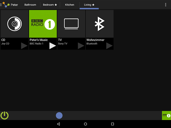Toggle the green power button
171x128 pixels.
4,115
